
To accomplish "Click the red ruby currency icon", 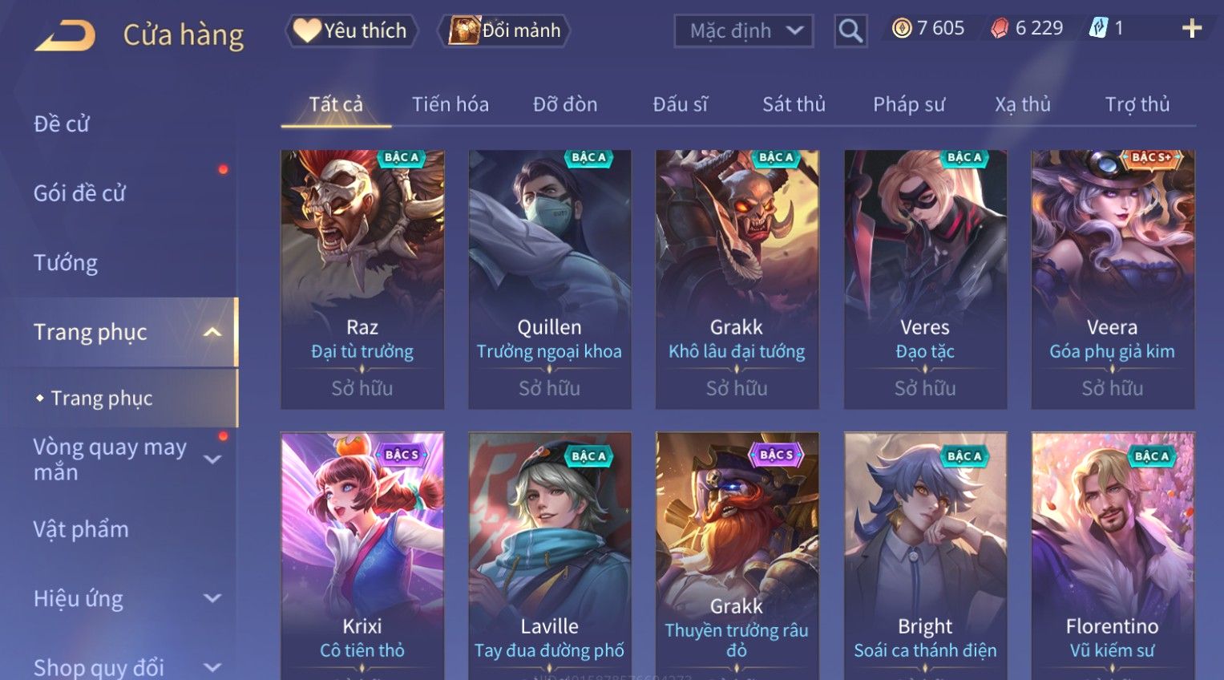I will click(x=999, y=29).
